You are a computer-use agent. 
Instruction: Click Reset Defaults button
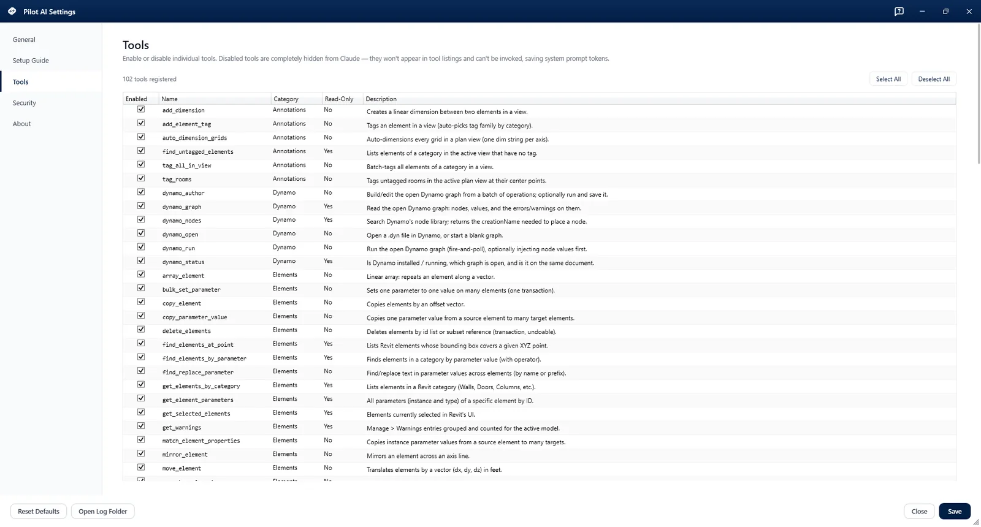pyautogui.click(x=39, y=511)
